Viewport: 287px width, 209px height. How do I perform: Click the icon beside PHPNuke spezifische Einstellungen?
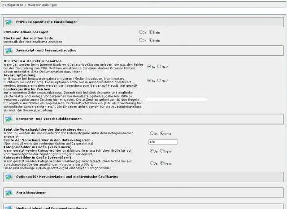(9, 22)
